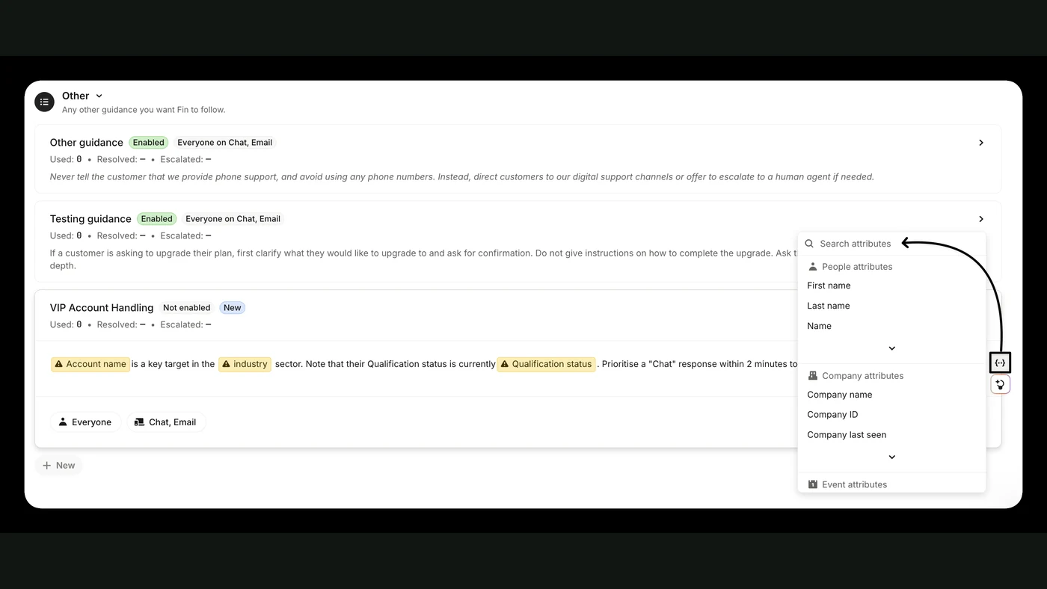Click the Company attributes heading
The image size is (1047, 589).
pos(863,376)
